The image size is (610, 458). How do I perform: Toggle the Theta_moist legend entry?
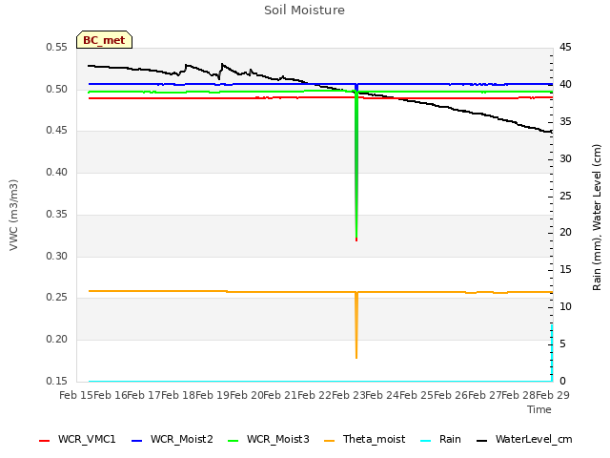click(x=364, y=439)
